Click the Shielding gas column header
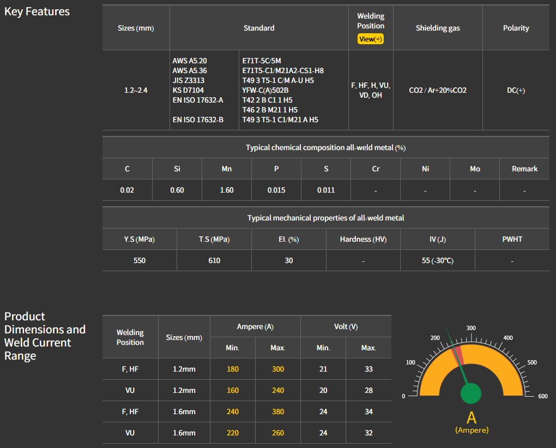556x448 pixels. coord(438,28)
